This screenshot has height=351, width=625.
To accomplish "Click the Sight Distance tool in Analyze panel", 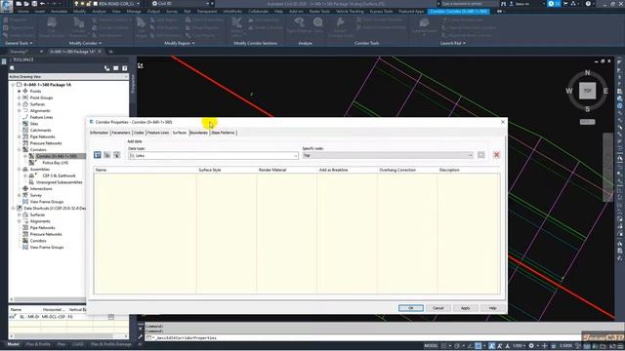I will point(300,25).
